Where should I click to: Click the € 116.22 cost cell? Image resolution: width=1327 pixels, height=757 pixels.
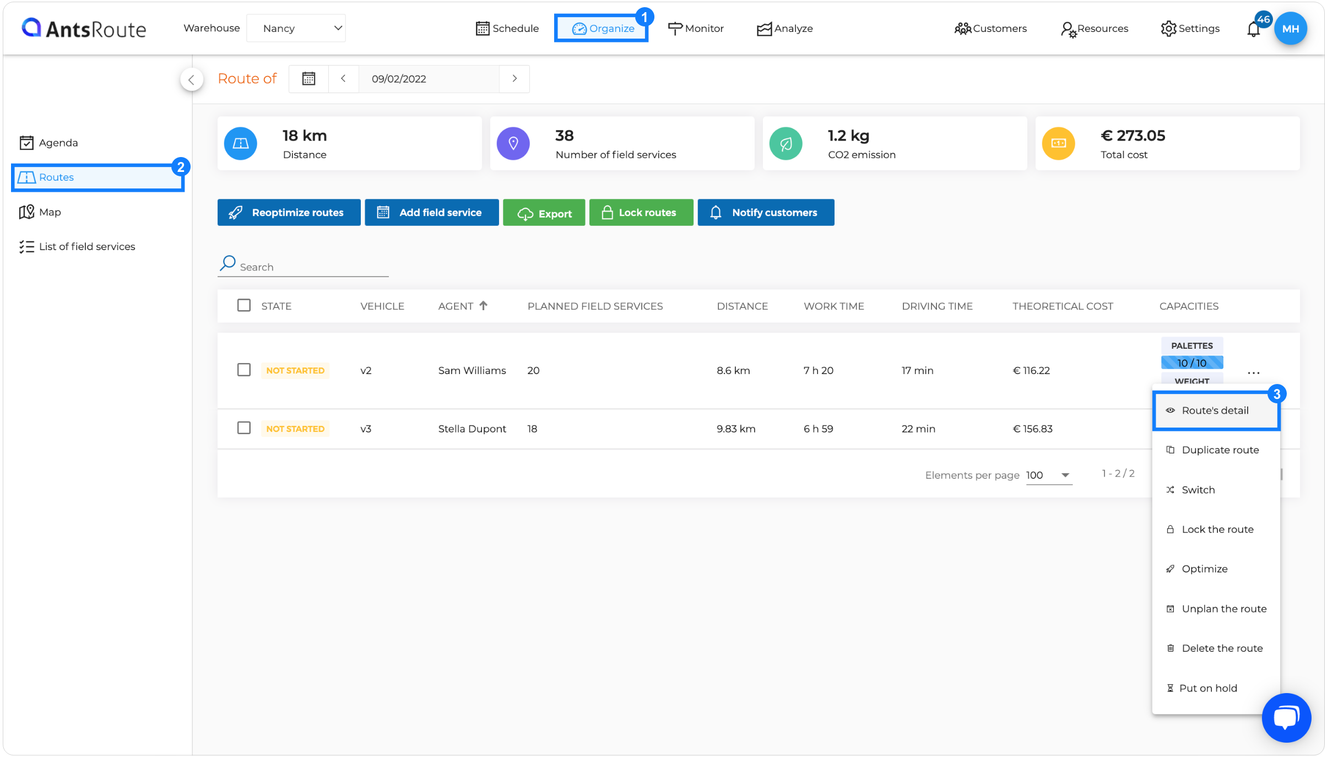[x=1031, y=371]
